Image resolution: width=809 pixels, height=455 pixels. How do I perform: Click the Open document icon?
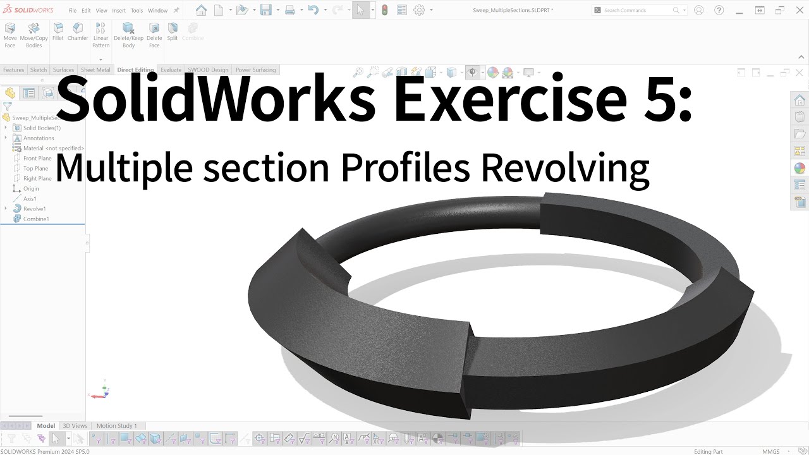pos(241,10)
